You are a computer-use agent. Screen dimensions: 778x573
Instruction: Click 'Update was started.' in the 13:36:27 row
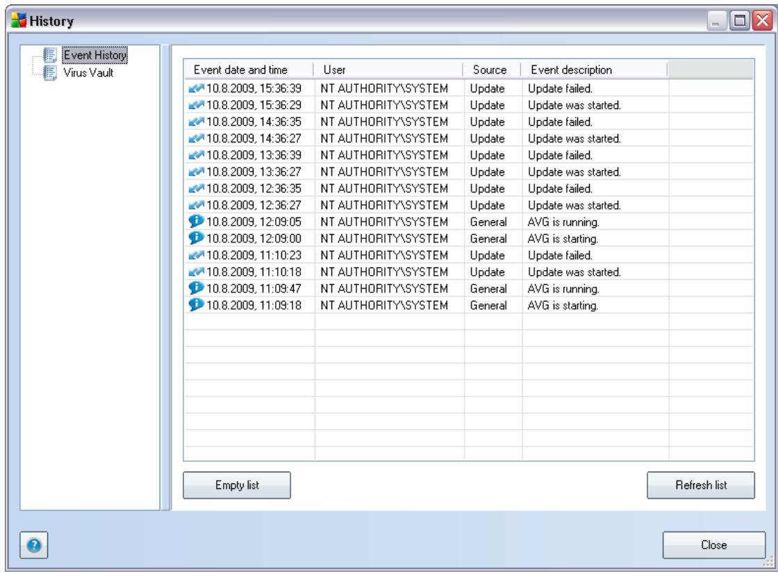click(x=574, y=172)
